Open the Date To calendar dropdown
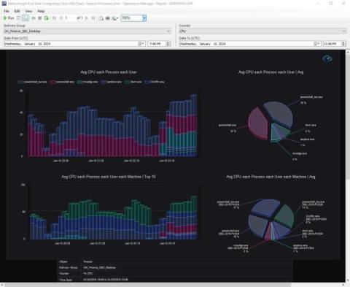 tap(317, 44)
